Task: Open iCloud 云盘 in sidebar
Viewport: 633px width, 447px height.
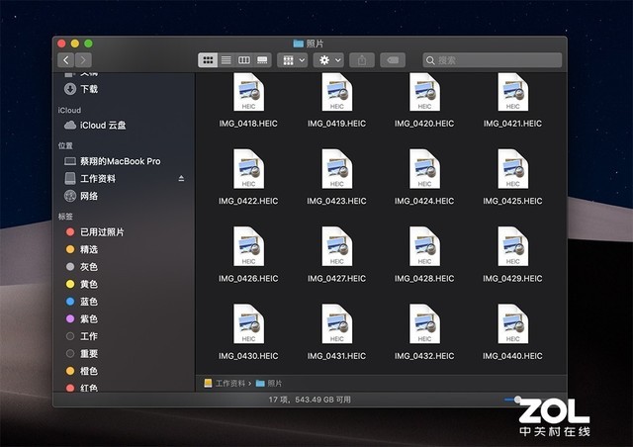Action: coord(103,126)
